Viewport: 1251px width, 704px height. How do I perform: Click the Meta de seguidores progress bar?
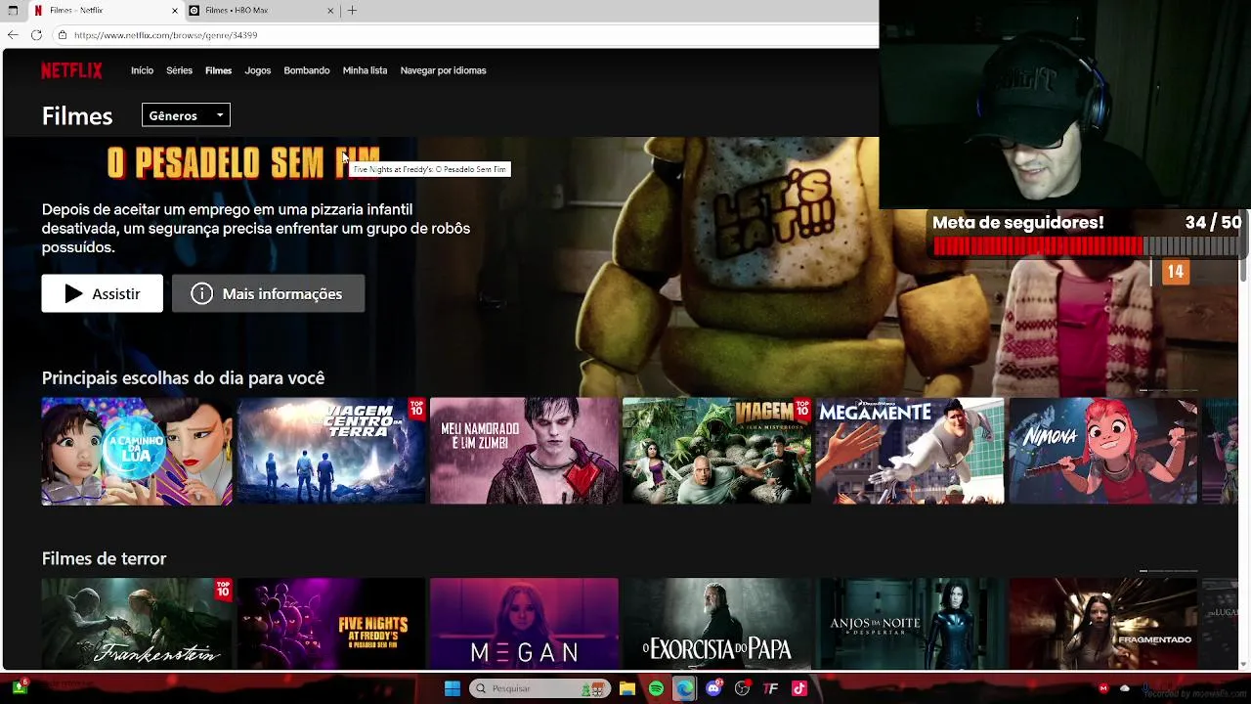pos(1087,246)
